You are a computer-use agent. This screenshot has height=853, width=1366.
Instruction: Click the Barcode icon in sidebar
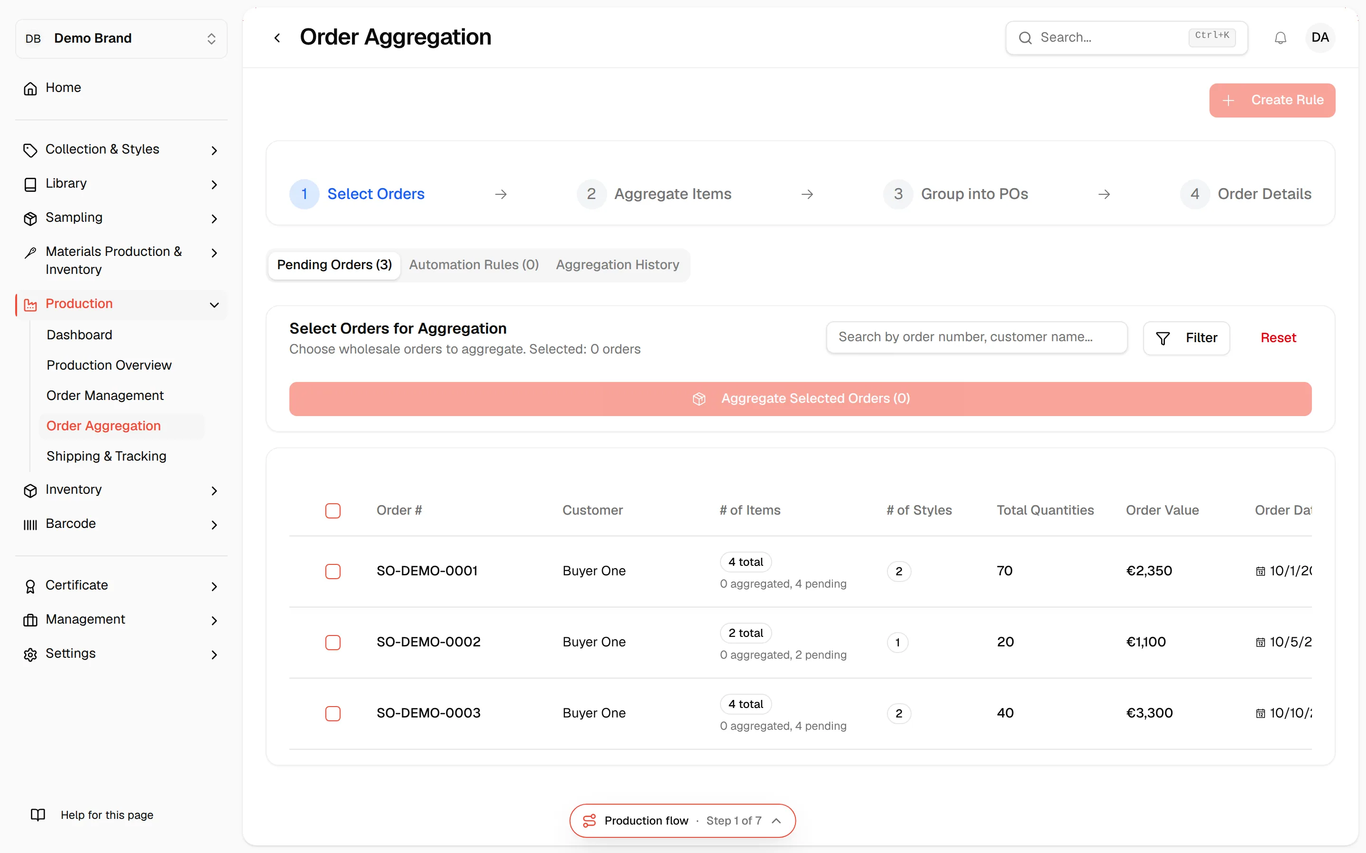pos(30,525)
